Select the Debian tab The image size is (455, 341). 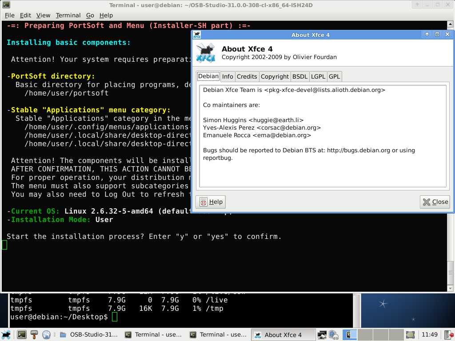[208, 76]
